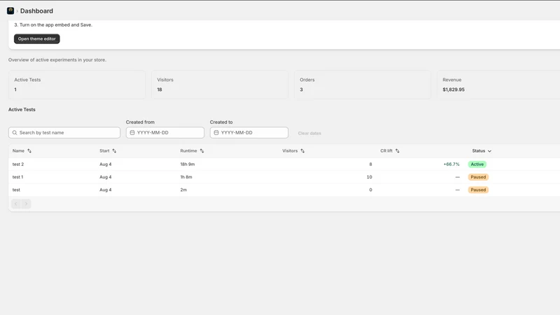Image resolution: width=560 pixels, height=315 pixels.
Task: Click the 18h 9m runtime cell
Action: 188,164
